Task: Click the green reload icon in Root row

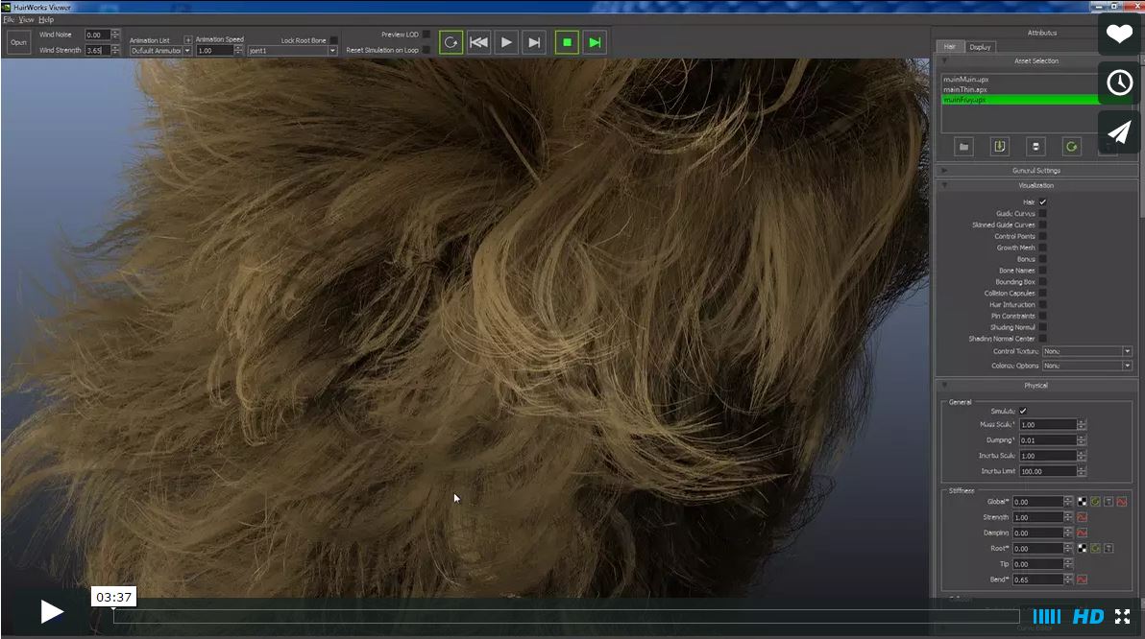Action: click(1095, 548)
